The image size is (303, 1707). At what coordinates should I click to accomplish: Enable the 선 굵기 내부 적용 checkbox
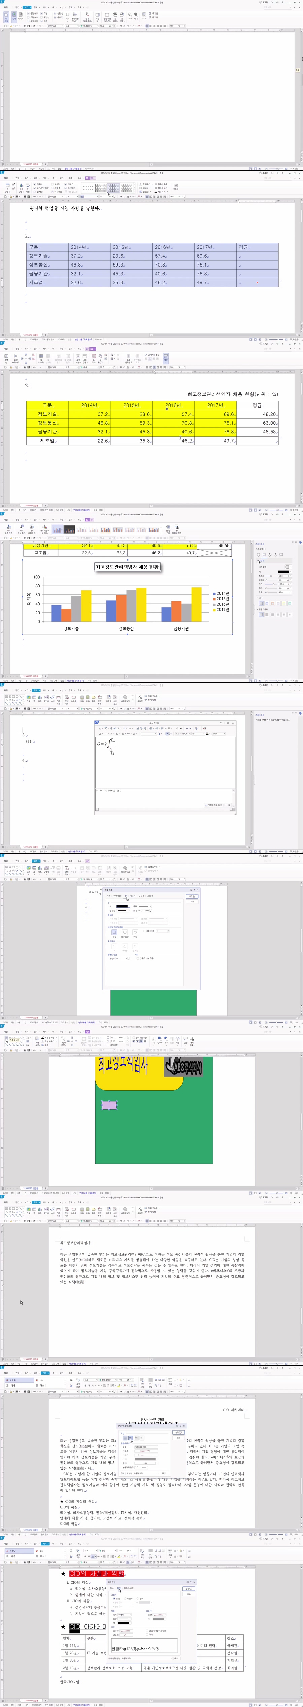138,958
